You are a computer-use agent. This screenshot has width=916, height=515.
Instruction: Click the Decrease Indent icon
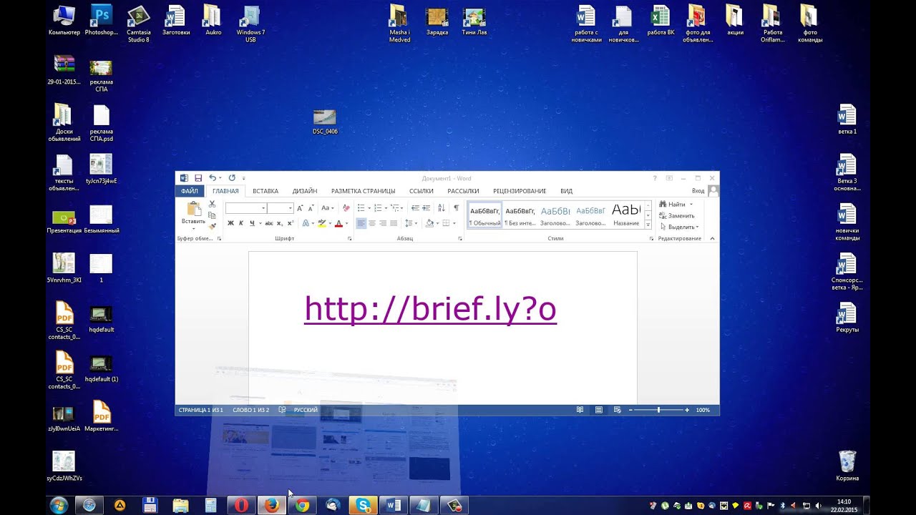point(415,208)
